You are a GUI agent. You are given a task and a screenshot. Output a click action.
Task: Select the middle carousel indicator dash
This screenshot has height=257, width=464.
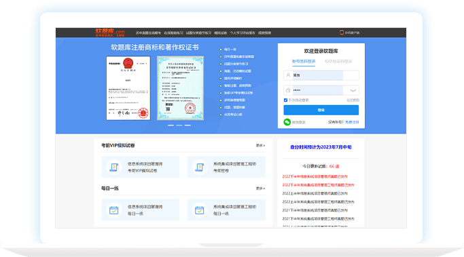coord(179,125)
